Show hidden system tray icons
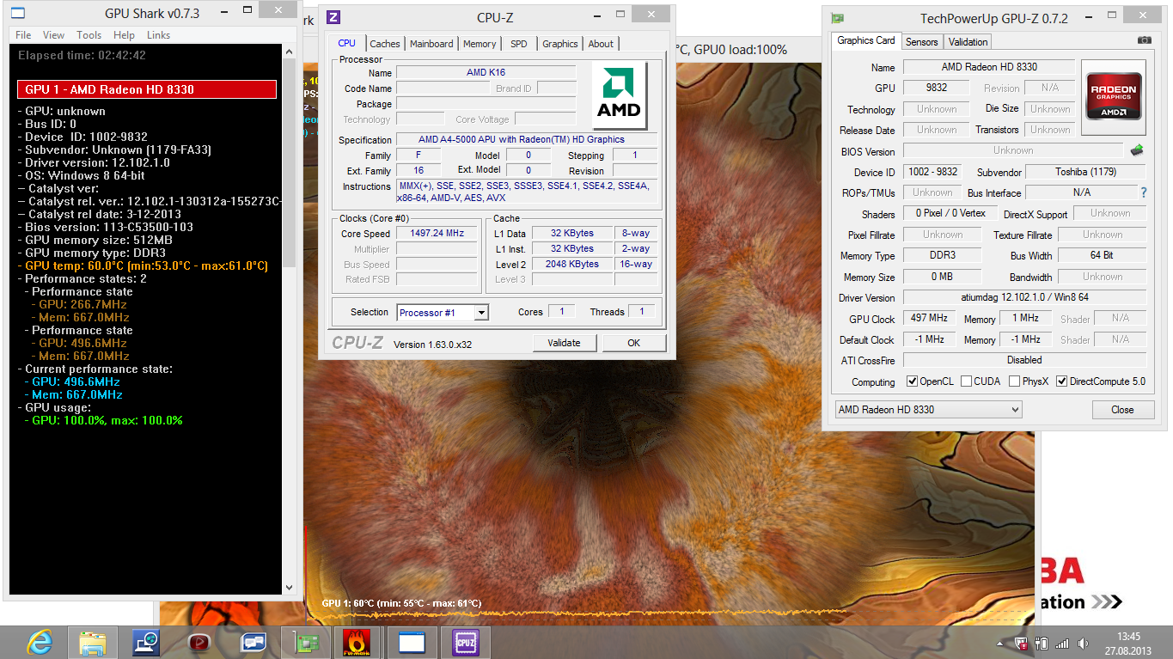 point(1000,643)
